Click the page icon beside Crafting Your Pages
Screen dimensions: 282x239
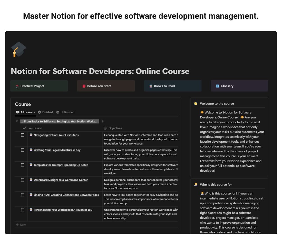pyautogui.click(x=31, y=150)
